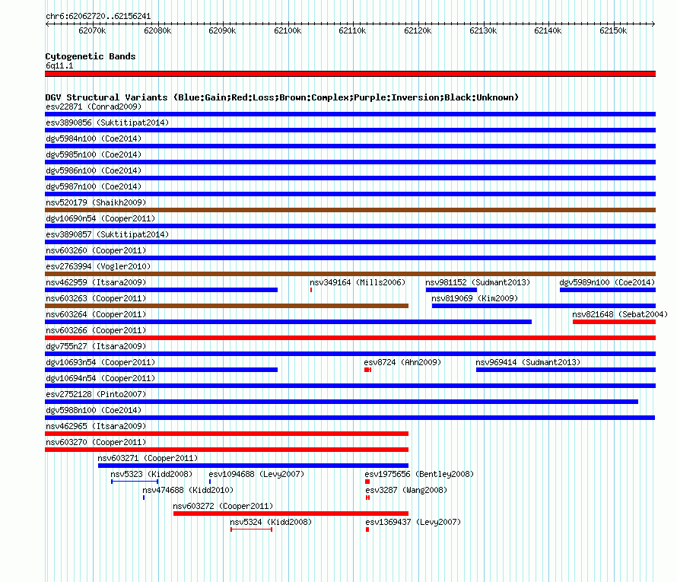Select nsv462959 (Itsara2009) label

(96, 282)
